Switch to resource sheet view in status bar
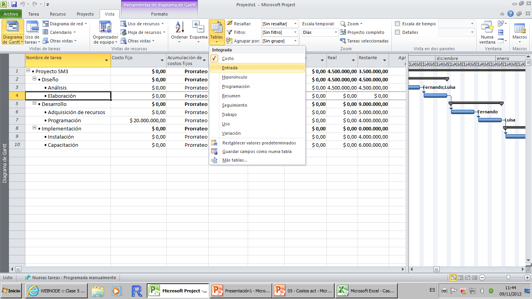This screenshot has width=532, height=299. click(474, 278)
